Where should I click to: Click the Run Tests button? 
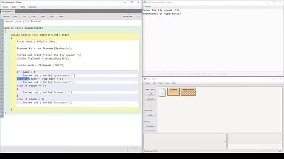(x=150, y=126)
